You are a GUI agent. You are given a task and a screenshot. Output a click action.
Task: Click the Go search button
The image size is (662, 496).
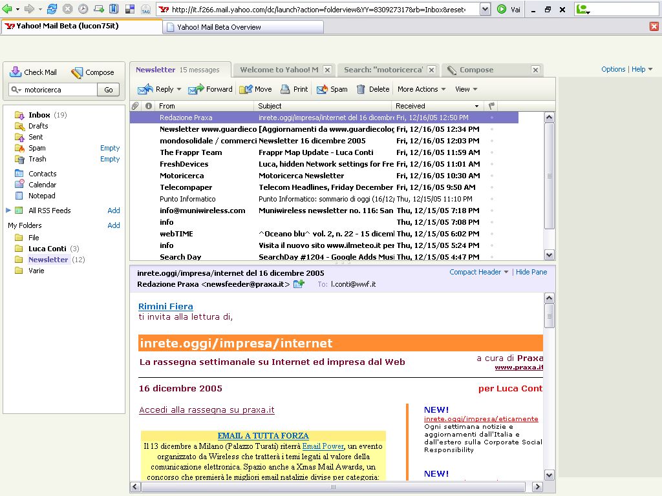[x=109, y=89]
